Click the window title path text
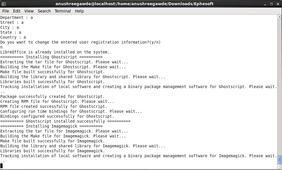The height and width of the screenshot is (170, 282). point(135,4)
